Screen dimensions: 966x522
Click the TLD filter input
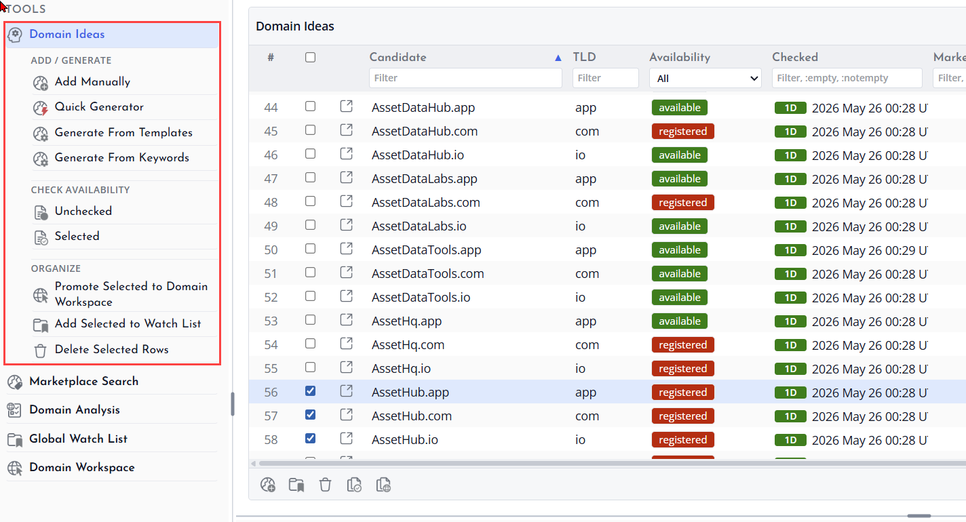click(x=606, y=78)
